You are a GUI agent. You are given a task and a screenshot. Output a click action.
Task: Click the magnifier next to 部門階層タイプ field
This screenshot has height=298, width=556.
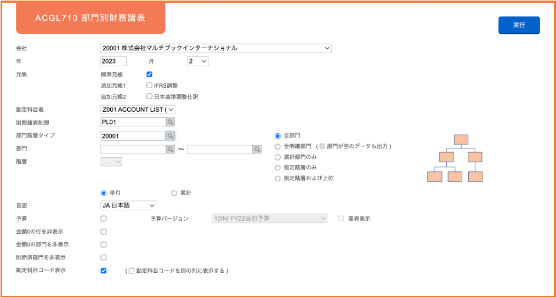170,136
